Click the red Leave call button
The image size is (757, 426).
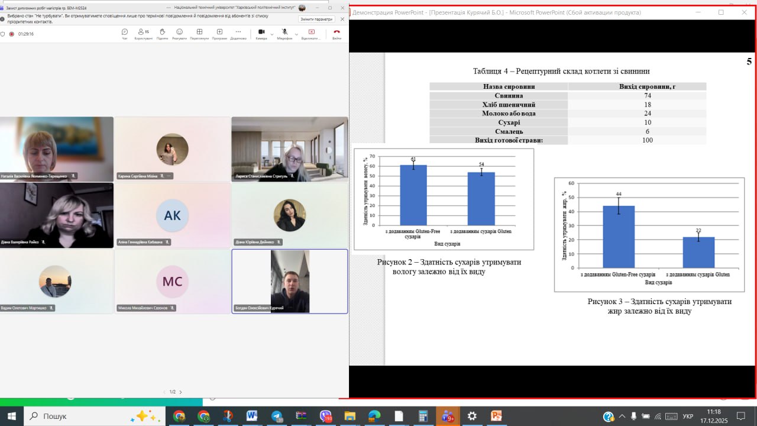[x=337, y=33]
